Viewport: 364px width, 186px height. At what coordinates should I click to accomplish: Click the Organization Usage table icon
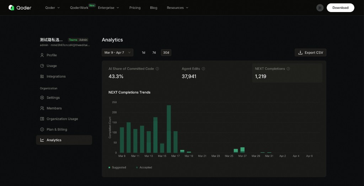(42, 119)
